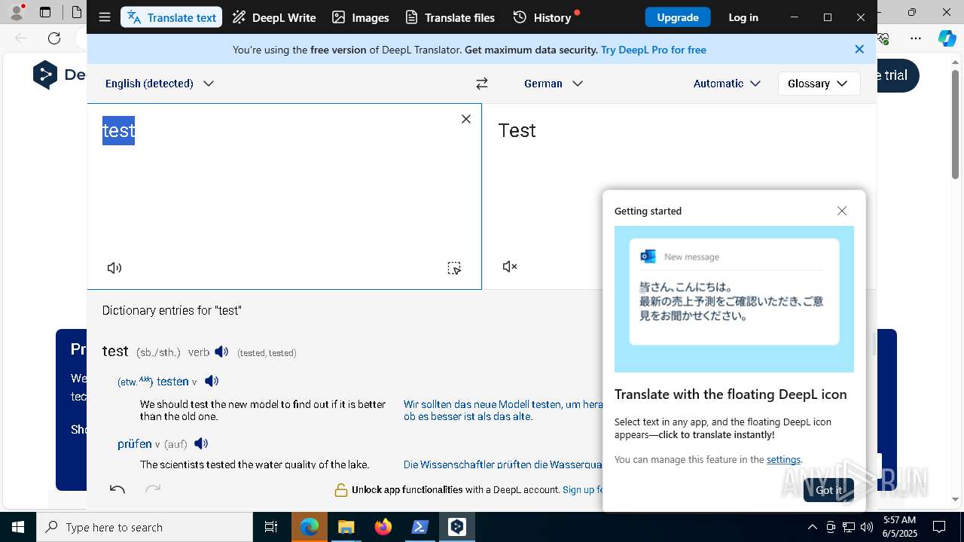
Task: Open the Copilot icon in browser
Action: (947, 38)
